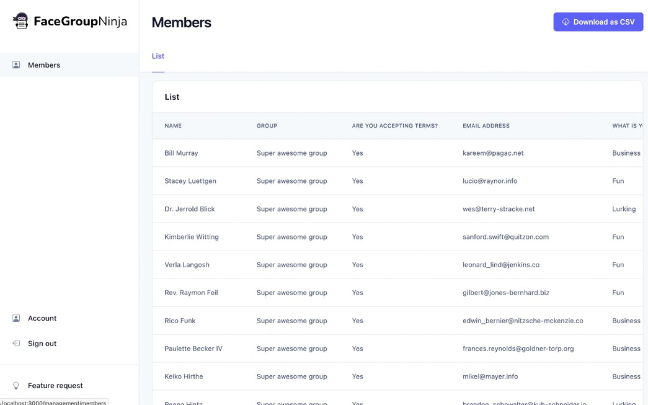Click the GROUP column header

point(267,126)
